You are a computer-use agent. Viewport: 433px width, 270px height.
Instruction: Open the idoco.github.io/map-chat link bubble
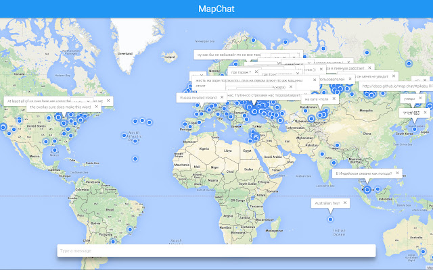[397, 86]
